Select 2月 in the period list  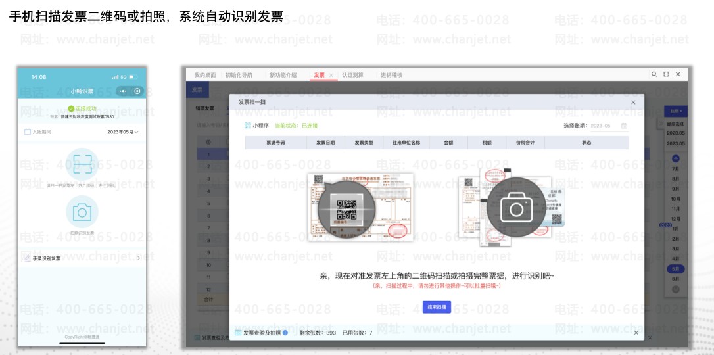tap(676, 239)
